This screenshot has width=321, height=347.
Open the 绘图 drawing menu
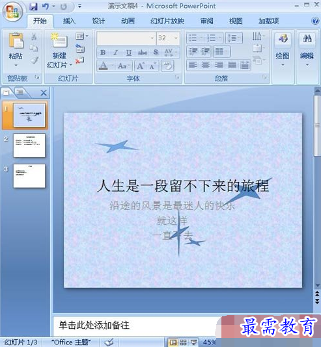pyautogui.click(x=283, y=50)
